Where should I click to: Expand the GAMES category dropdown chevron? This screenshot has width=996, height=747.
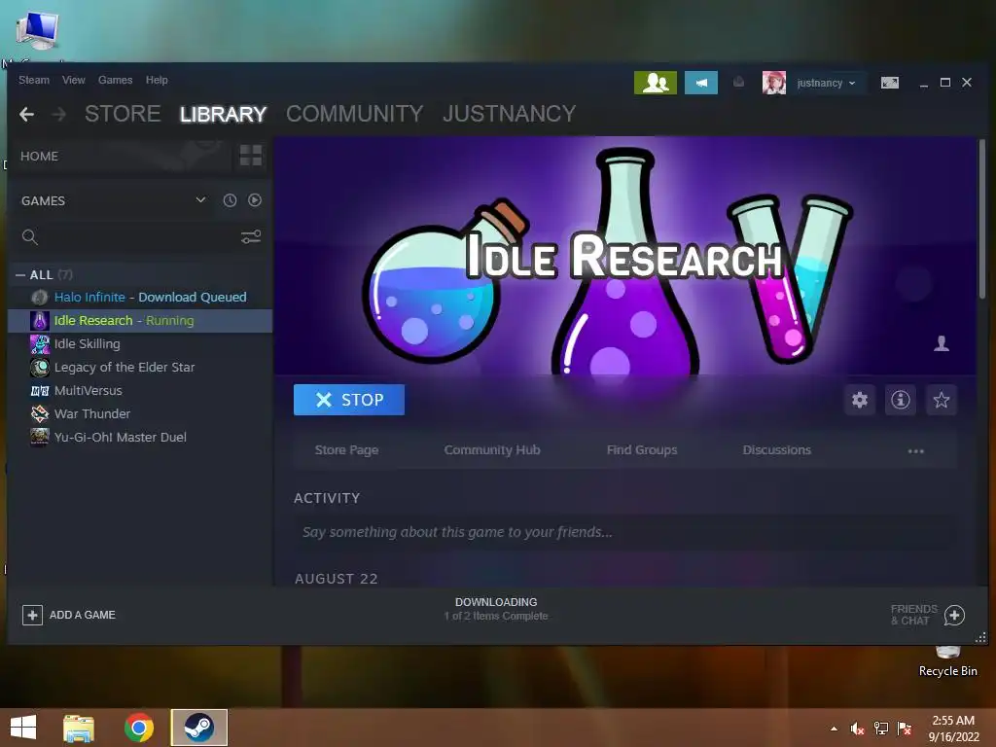tap(200, 200)
